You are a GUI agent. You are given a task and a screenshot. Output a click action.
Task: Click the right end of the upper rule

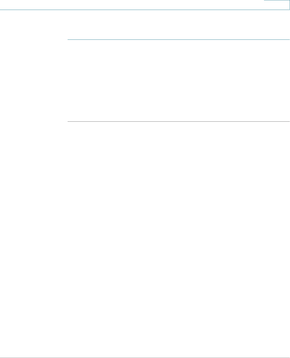point(289,40)
